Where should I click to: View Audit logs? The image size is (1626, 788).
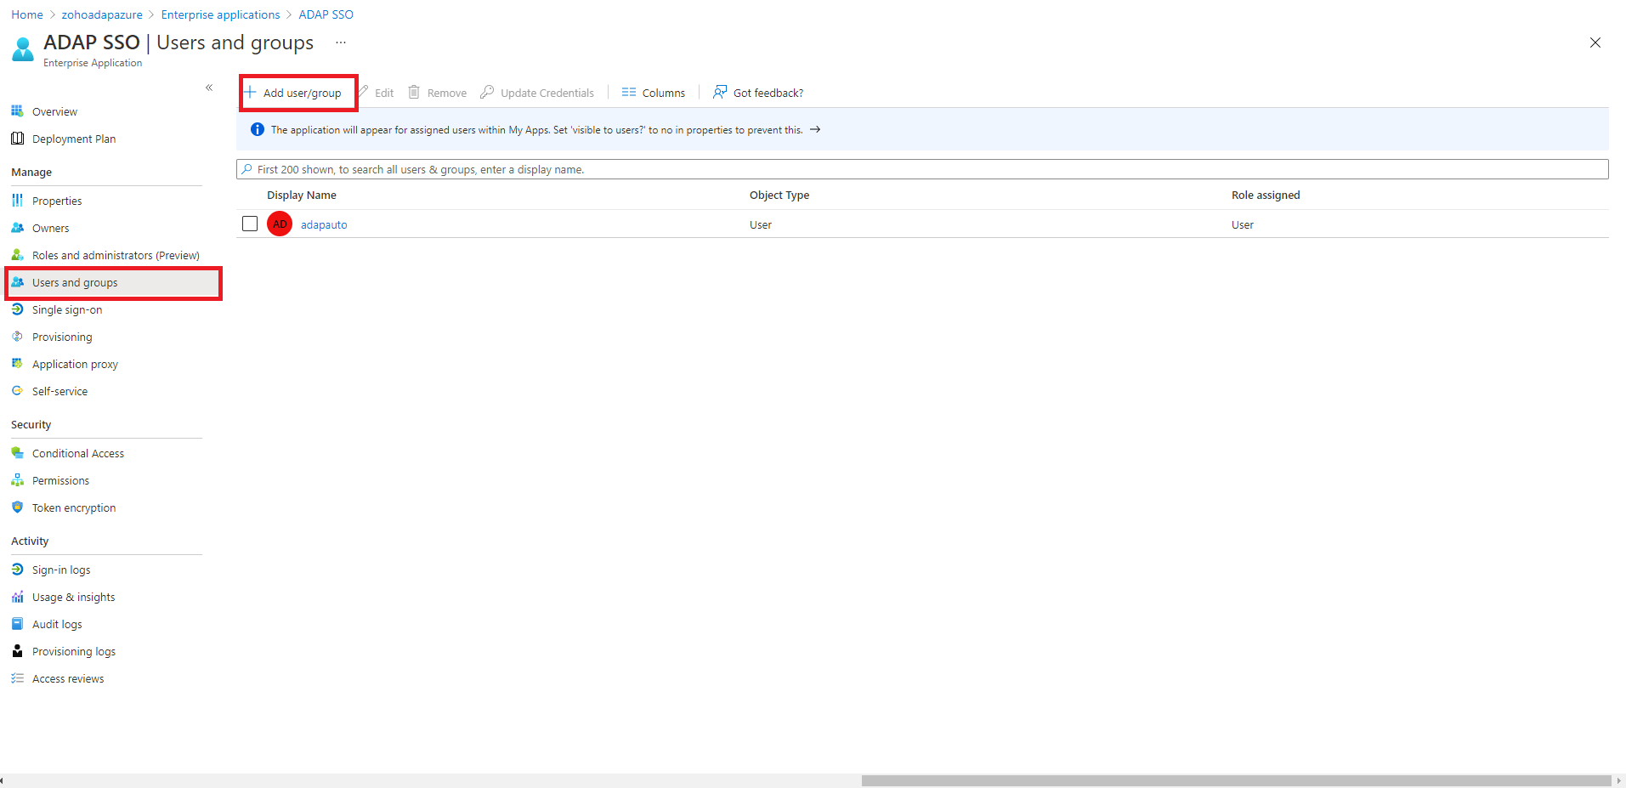coord(57,624)
